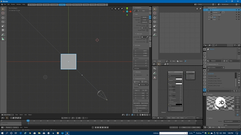Click the camera view icon in 3D viewport

click(x=115, y=9)
